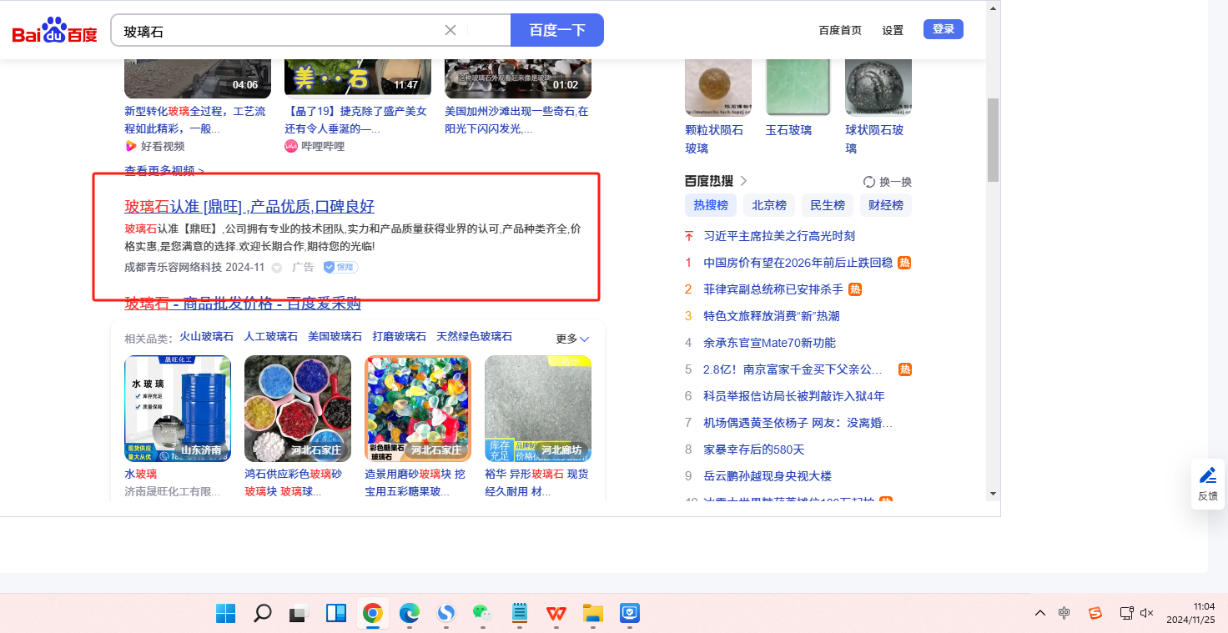Click the top-pinned arrow icon before 习近平主席拉美之行

click(x=688, y=236)
